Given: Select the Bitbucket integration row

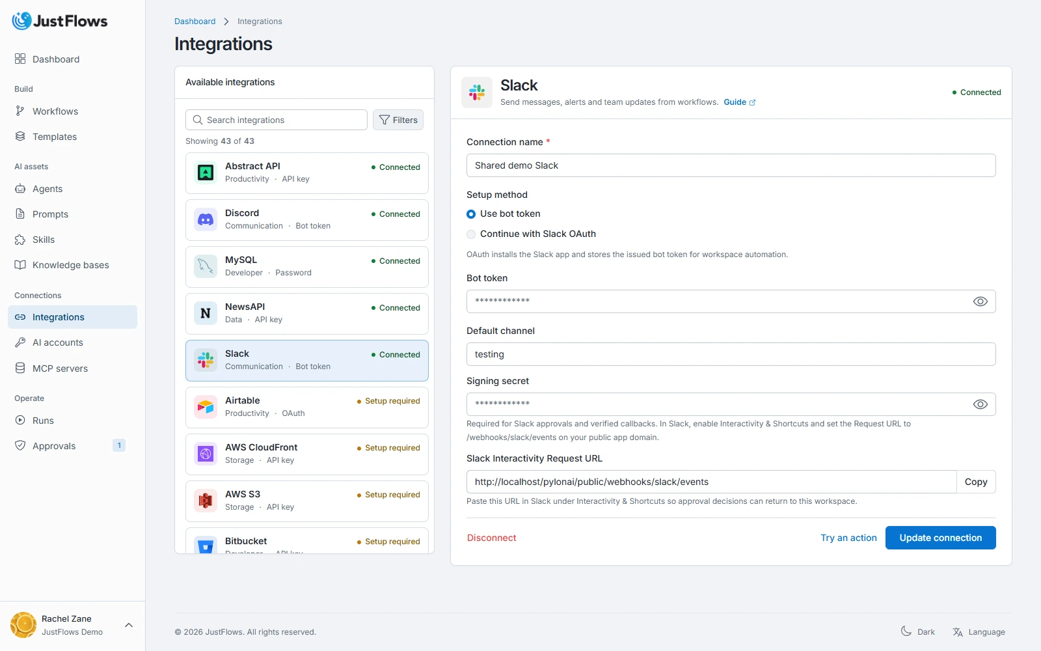Looking at the screenshot, I should tap(307, 541).
